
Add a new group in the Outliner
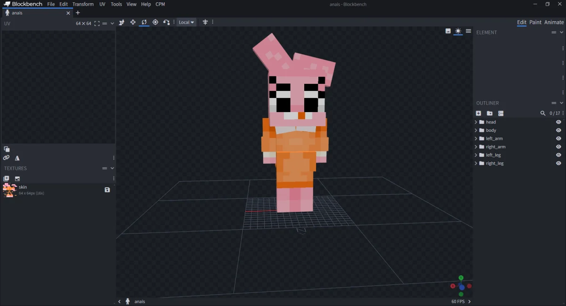point(490,113)
